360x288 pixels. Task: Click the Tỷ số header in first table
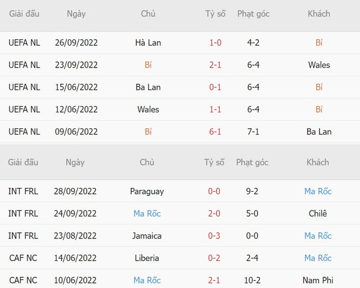tap(215, 13)
